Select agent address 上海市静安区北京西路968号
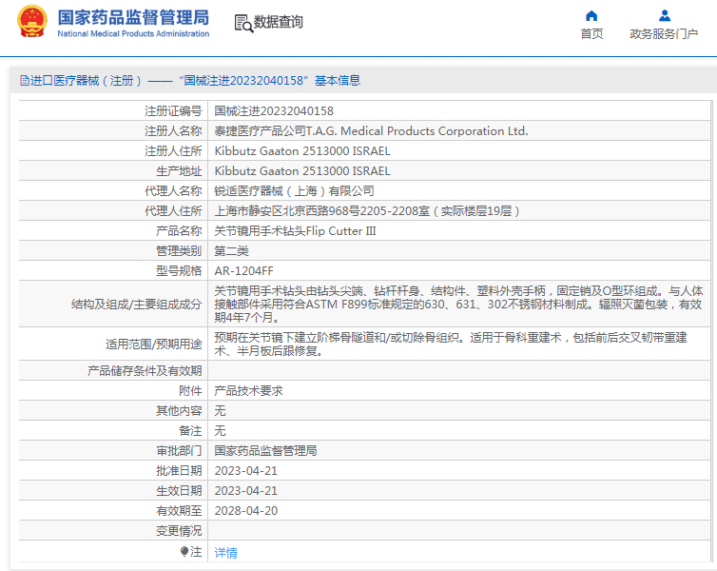This screenshot has height=571, width=717. (367, 211)
